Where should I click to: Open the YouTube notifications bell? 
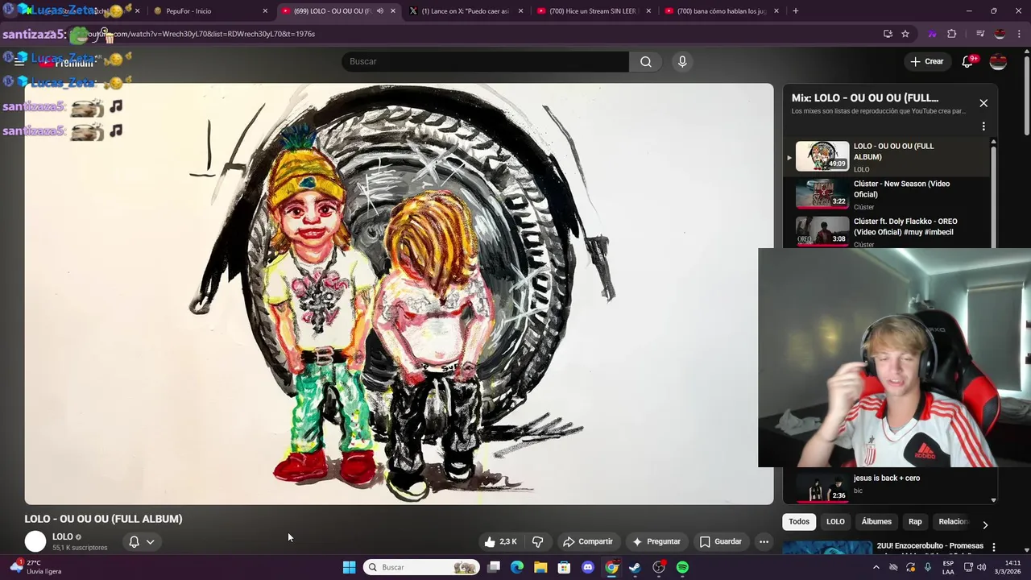click(x=967, y=62)
